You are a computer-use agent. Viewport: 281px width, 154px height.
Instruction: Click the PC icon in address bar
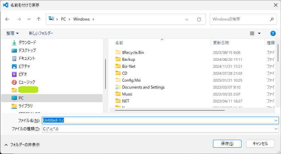point(51,19)
